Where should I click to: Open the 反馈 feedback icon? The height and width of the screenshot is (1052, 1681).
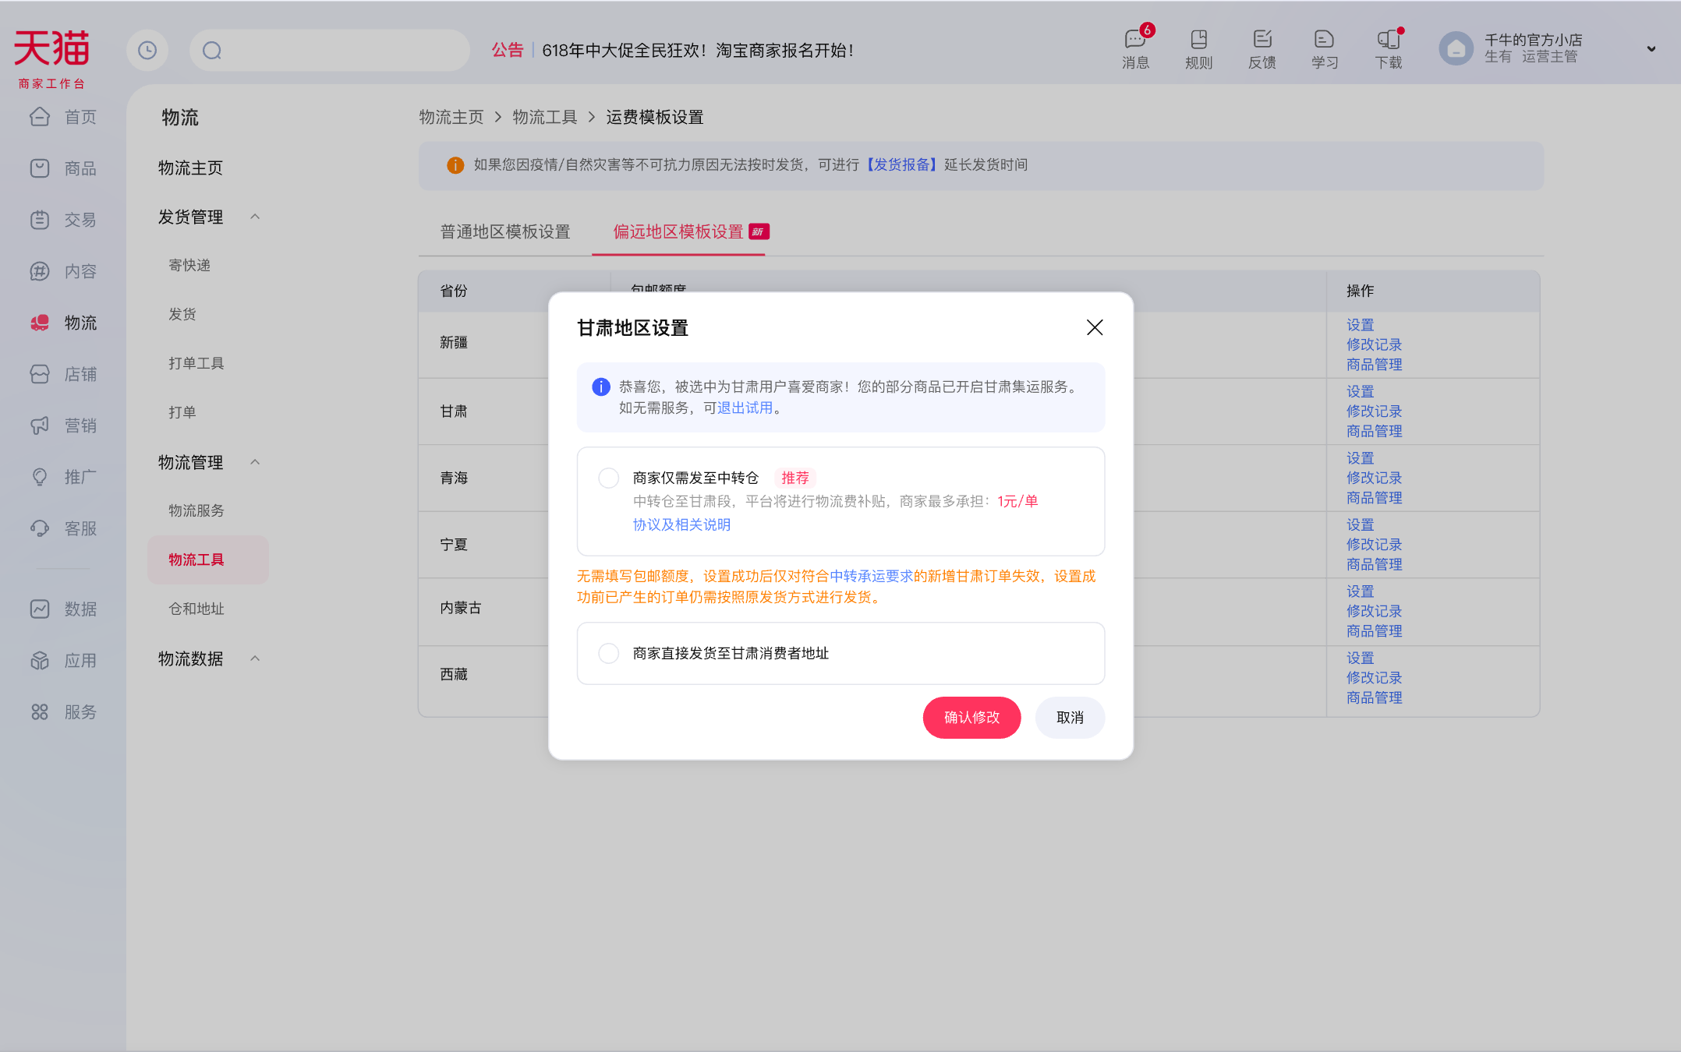pos(1262,48)
